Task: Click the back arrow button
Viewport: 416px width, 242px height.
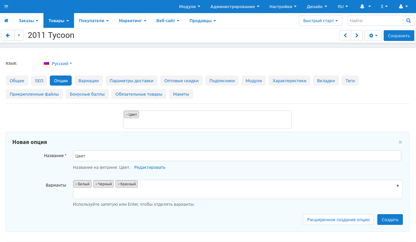Action: (x=8, y=35)
